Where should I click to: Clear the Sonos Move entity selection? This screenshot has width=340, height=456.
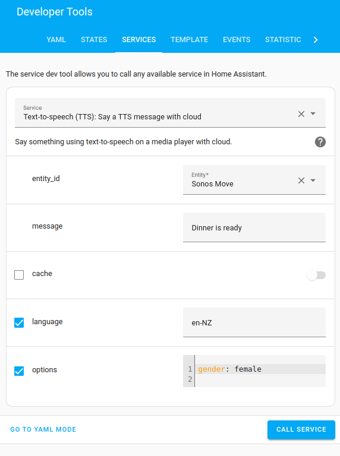(301, 180)
